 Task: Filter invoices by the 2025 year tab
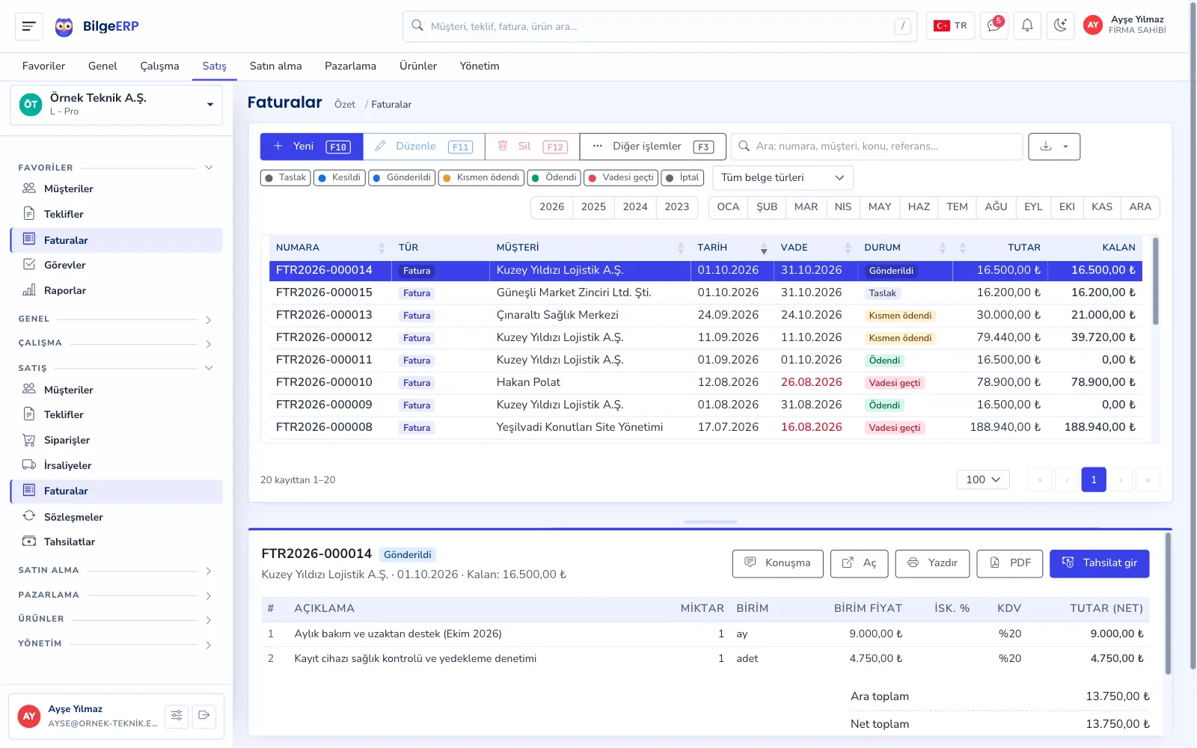[593, 207]
